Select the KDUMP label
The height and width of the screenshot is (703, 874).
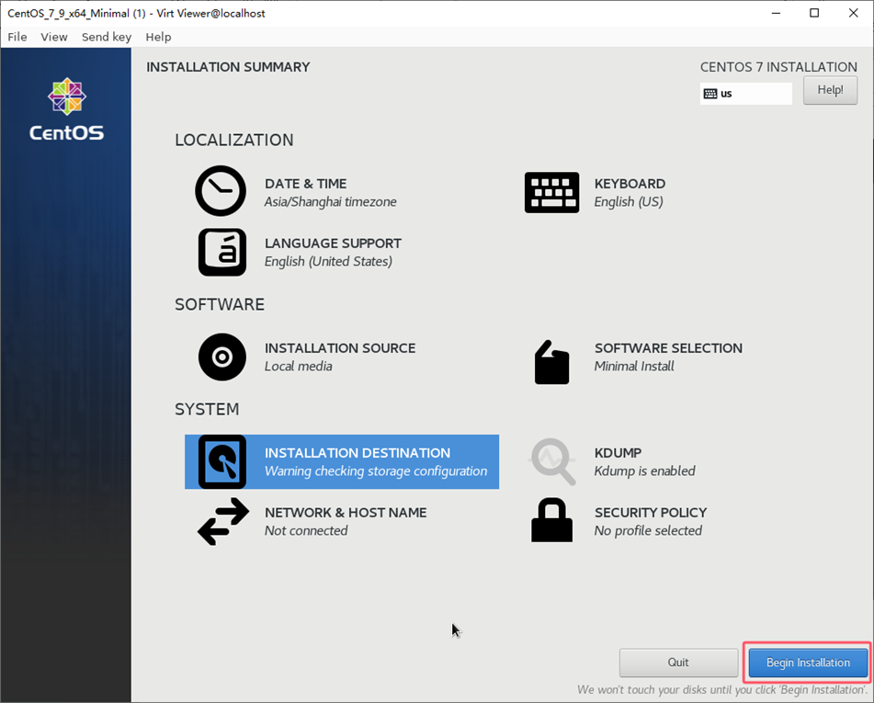pos(618,453)
